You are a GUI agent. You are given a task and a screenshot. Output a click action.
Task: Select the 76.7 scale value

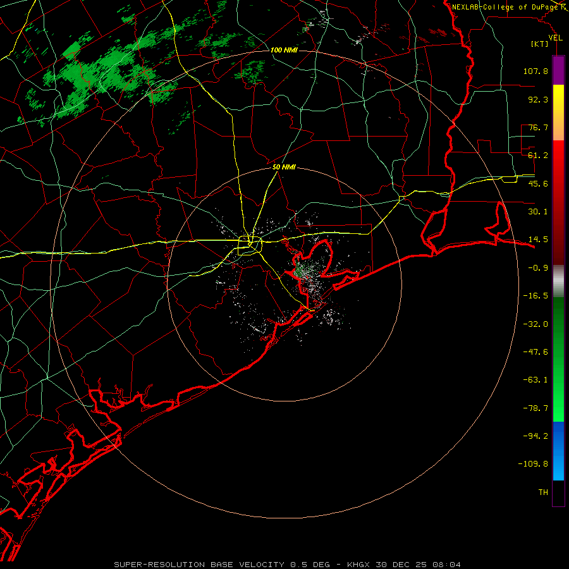point(538,127)
